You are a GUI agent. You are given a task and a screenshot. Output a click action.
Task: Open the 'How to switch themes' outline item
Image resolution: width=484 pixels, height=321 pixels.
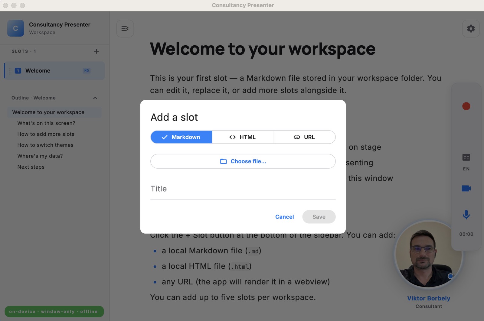tap(45, 145)
